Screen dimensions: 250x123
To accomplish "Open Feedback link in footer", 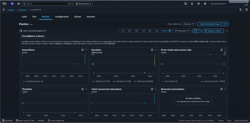I will [x=41, y=121].
